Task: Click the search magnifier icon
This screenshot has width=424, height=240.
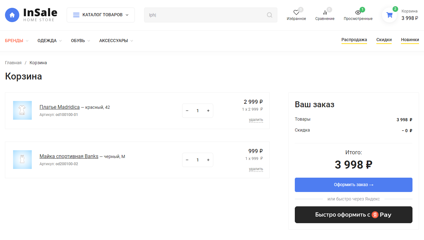Action: 269,15
